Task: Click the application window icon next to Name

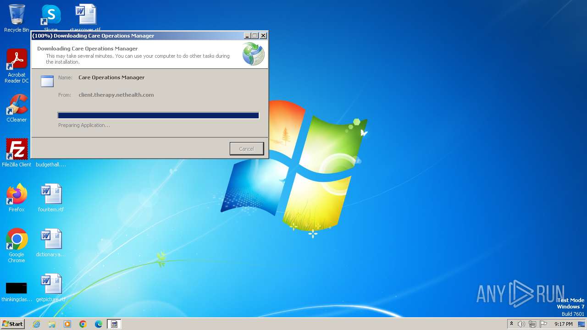Action: [47, 81]
